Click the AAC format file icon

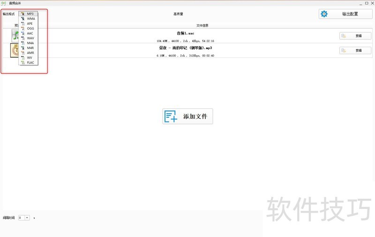tap(22, 33)
